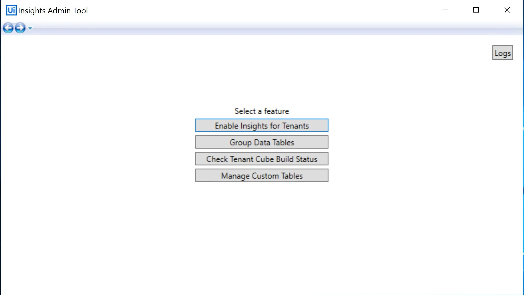Click the UiPath logo icon in title bar
The image size is (524, 295).
11,10
